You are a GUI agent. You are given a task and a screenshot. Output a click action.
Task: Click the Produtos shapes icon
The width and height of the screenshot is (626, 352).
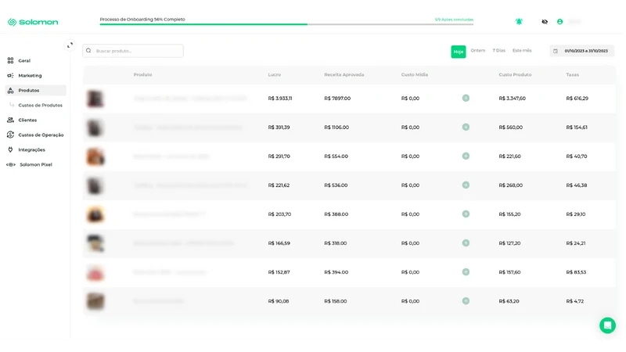[x=10, y=90]
